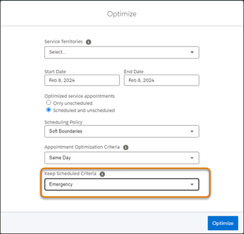
Task: Select Scheduled and unscheduled radio option
Action: pyautogui.click(x=48, y=110)
